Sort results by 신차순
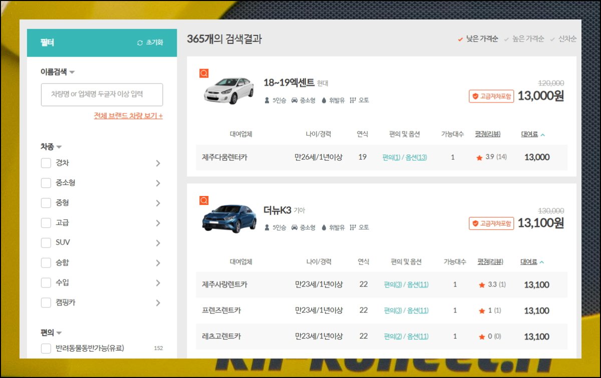This screenshot has height=378, width=601. tap(563, 39)
